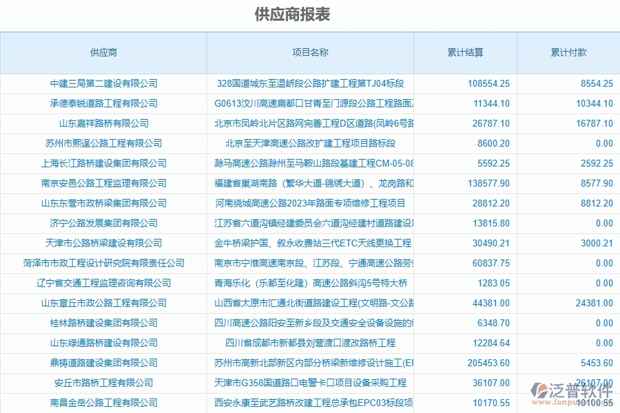Image resolution: width=620 pixels, height=413 pixels.
Task: Select supplier 天津市公路桥梁建设有限公司
Action: [x=103, y=243]
